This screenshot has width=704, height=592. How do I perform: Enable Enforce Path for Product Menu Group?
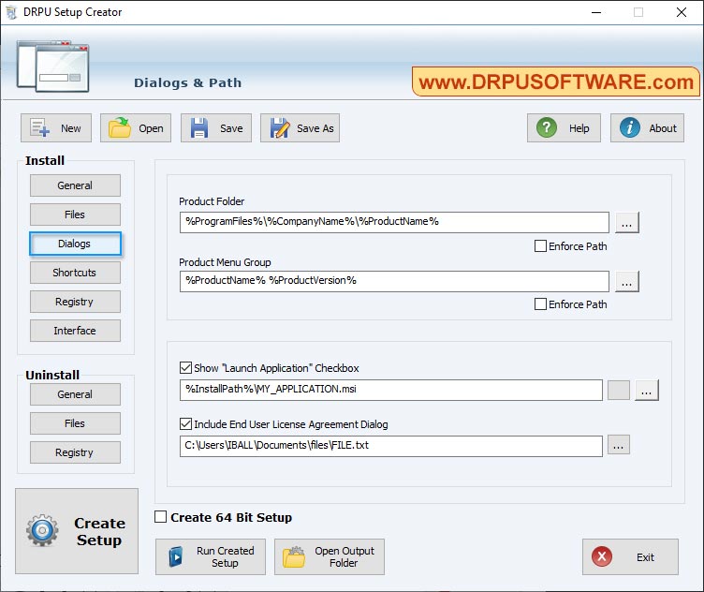click(x=540, y=304)
